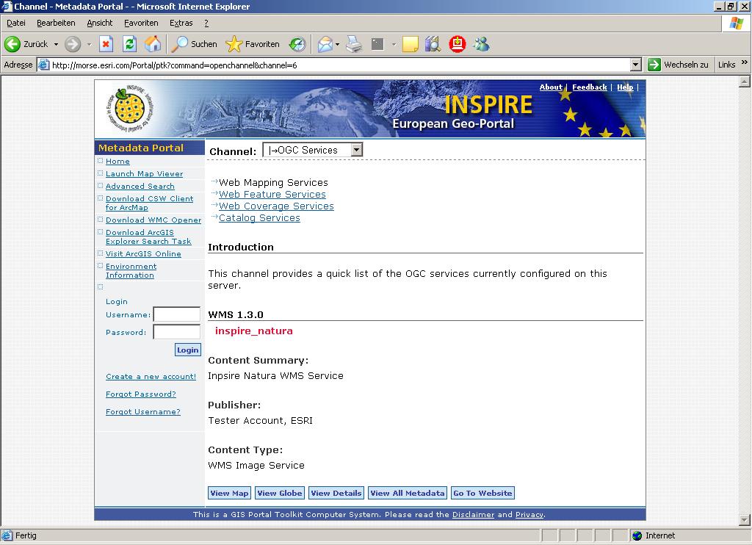Click Forgot Username link
Viewport: 752px width, 545px height.
143,411
